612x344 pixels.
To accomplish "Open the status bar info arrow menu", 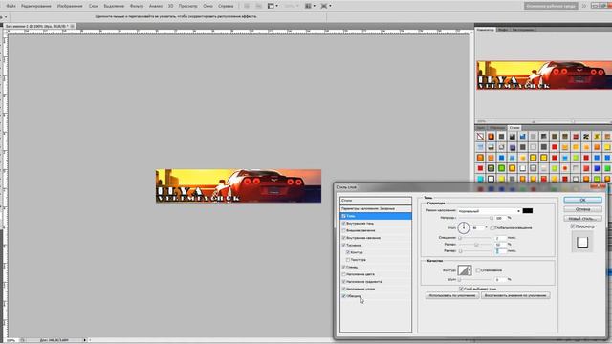I will tap(85, 340).
